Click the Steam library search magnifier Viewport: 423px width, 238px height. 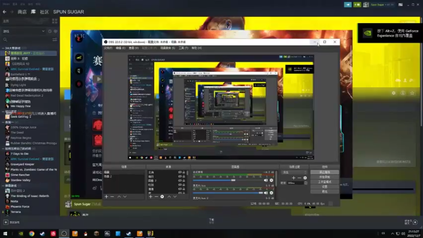(x=5, y=40)
